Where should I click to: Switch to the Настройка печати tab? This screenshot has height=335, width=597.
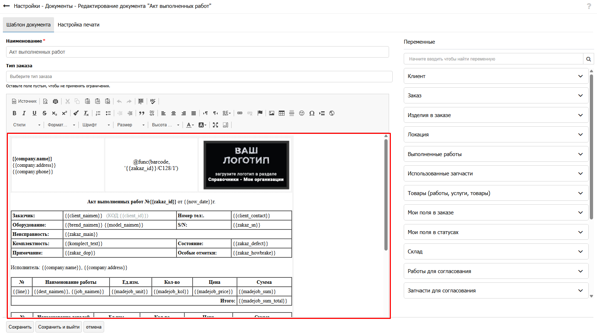[x=78, y=25]
